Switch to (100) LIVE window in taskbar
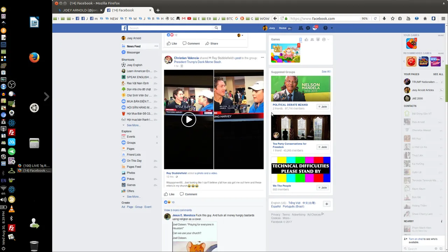This screenshot has width=448, height=252. pyautogui.click(x=34, y=166)
